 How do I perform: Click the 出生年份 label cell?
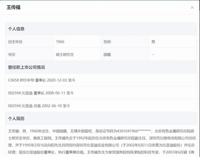[29, 42]
